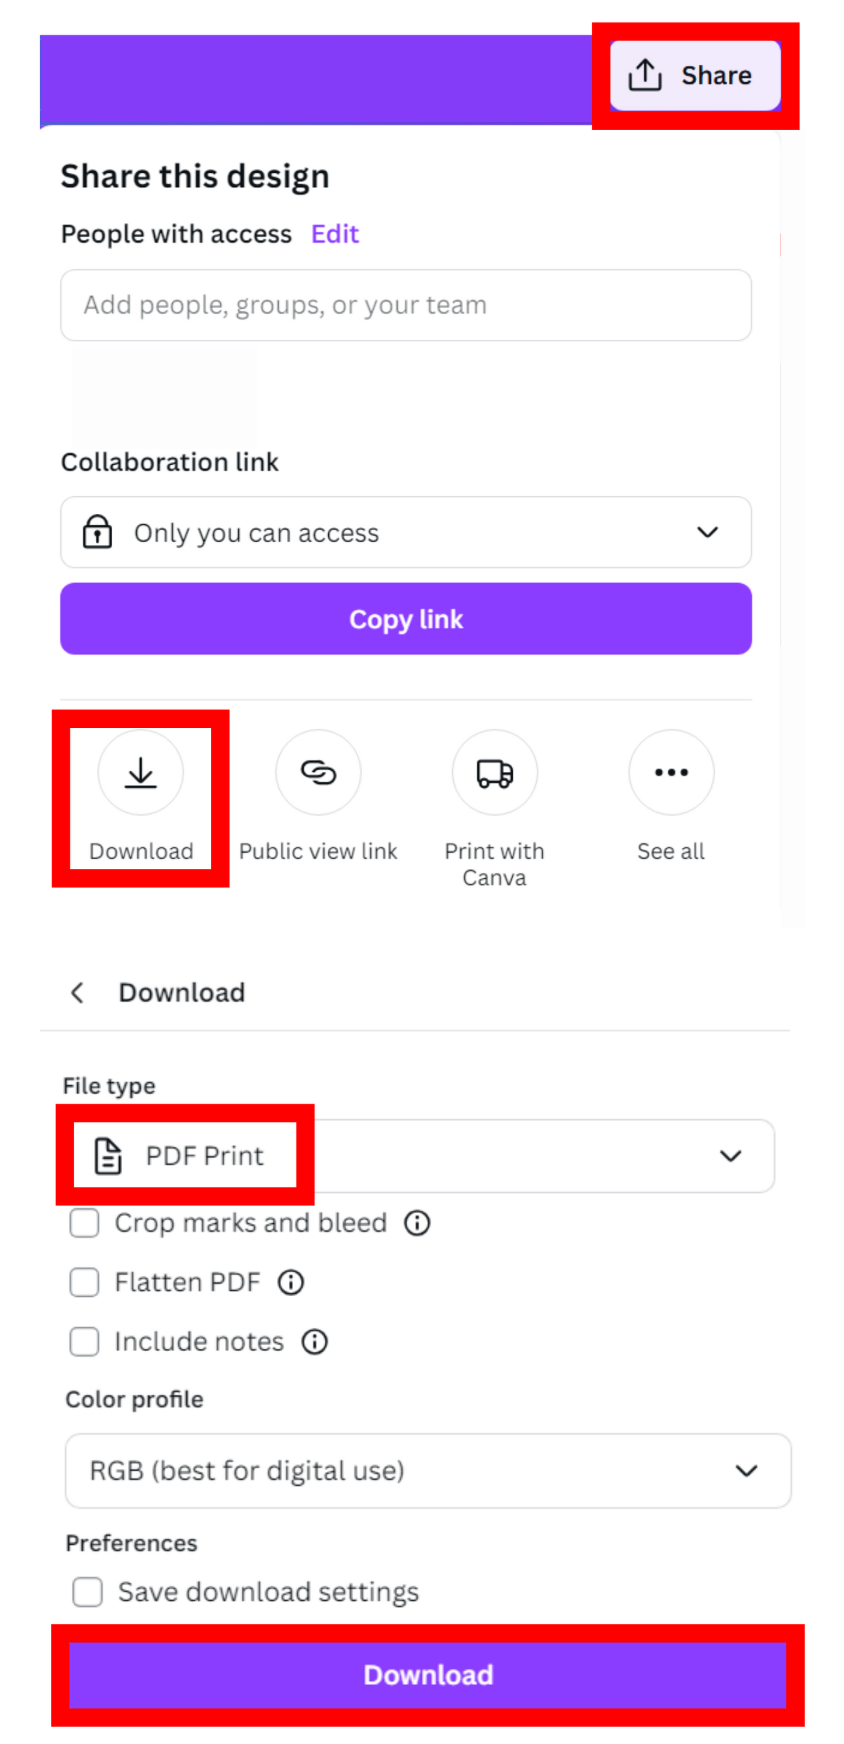
Task: Click the Download arrow icon
Action: tap(141, 772)
